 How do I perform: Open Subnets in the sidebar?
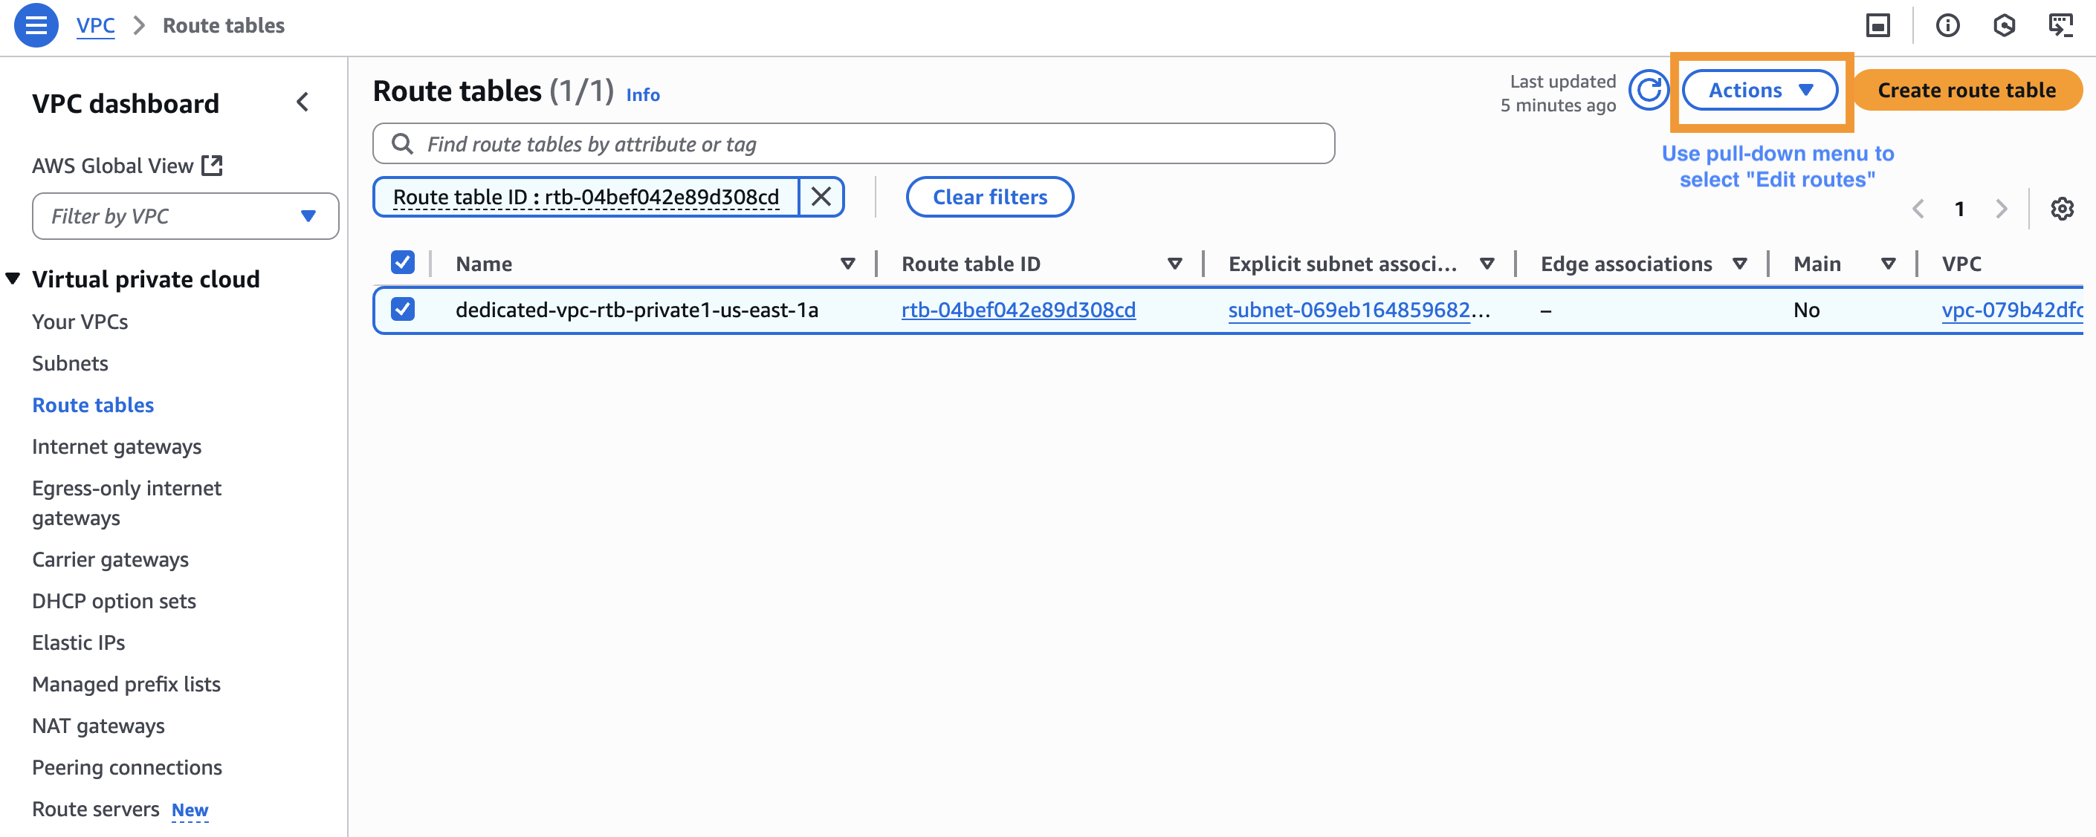70,364
